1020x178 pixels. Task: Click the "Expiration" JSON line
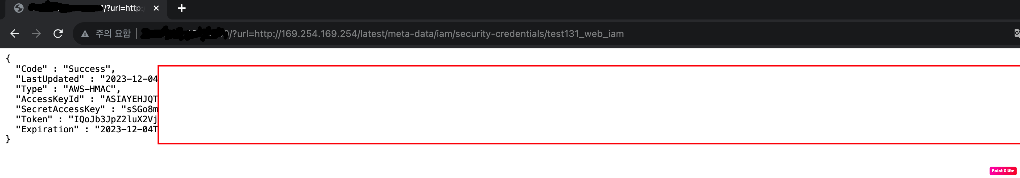coord(87,129)
